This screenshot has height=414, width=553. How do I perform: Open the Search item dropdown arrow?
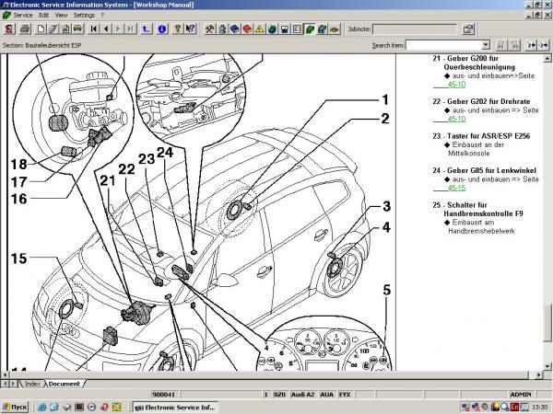click(486, 45)
